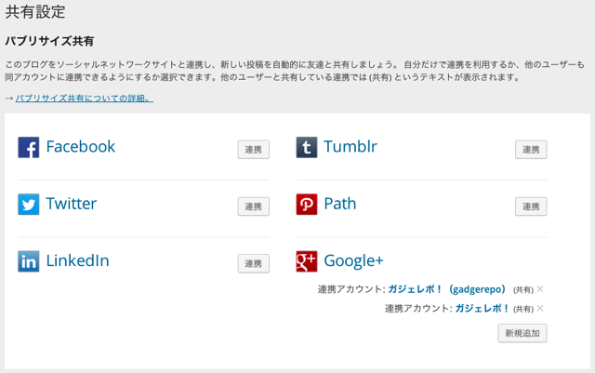Click the Path service name

[340, 204]
